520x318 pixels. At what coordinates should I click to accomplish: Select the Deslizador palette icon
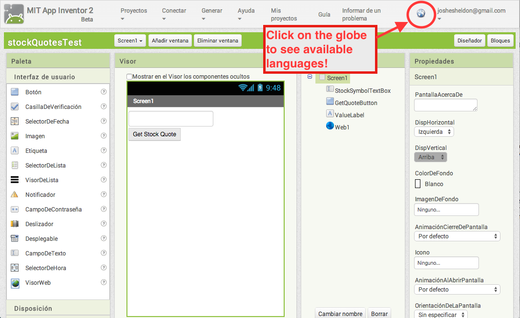pos(15,224)
